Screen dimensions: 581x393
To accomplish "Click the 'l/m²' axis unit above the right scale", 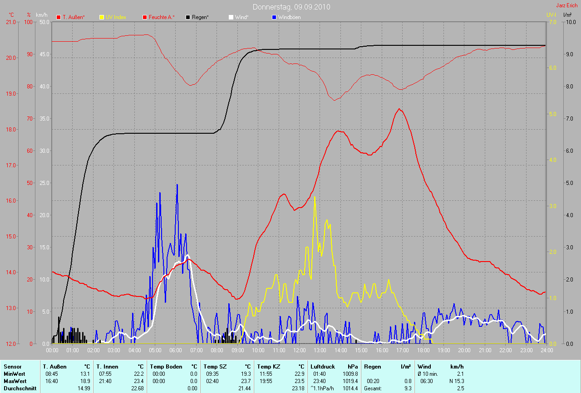I will point(567,15).
